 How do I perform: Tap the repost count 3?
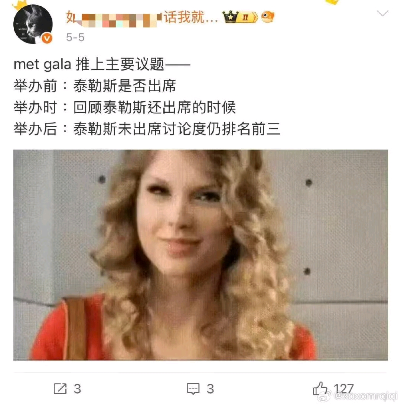tap(77, 389)
